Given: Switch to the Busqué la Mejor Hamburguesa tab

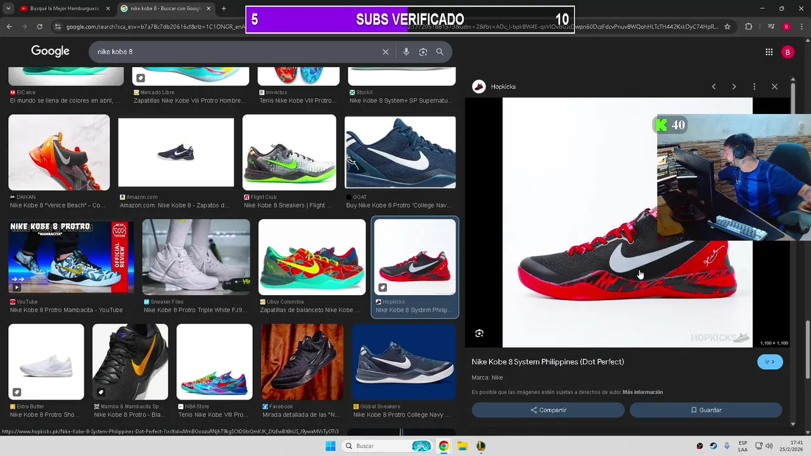Looking at the screenshot, I should point(65,8).
